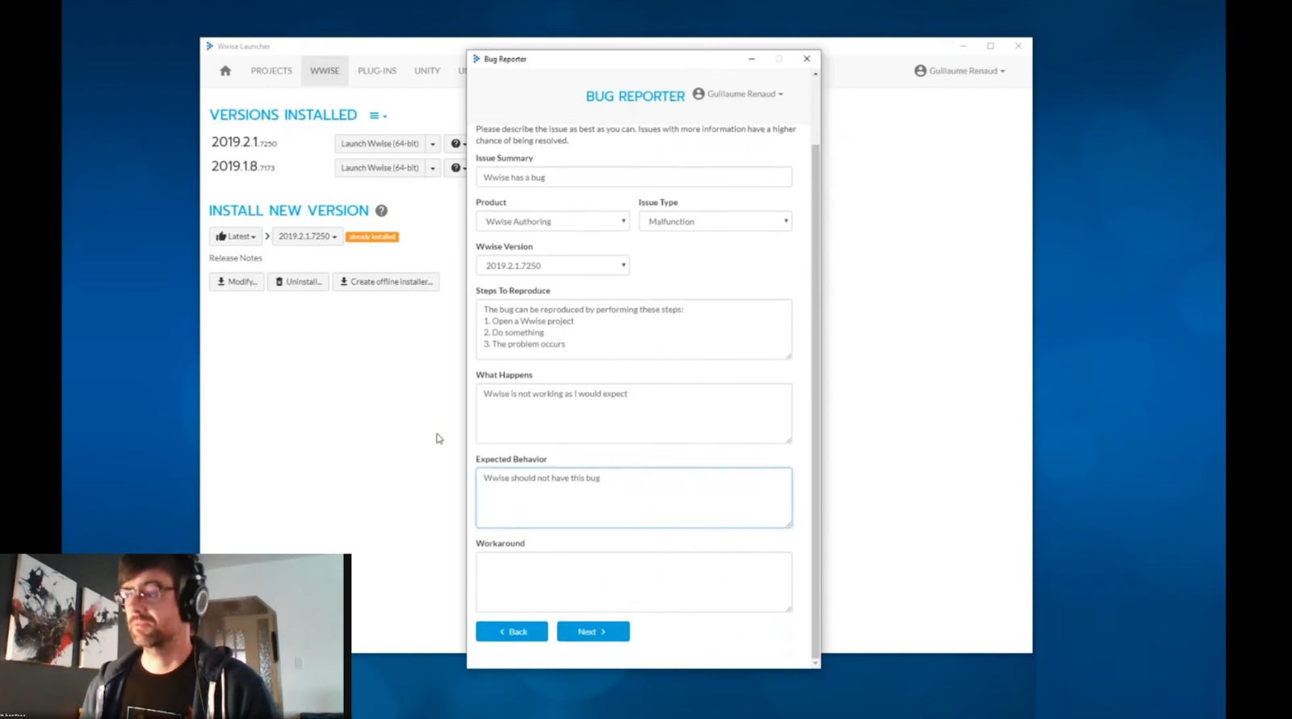Click the Workaround text area
Screen dimensions: 1292x719
coord(634,582)
